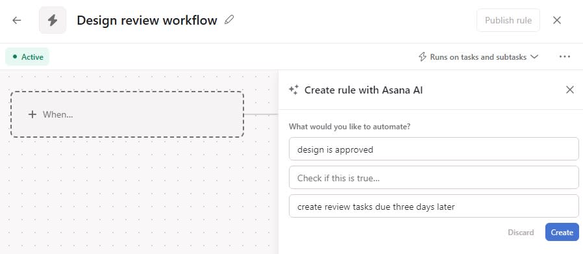The image size is (583, 254).
Task: Close the Create rule with Asana AI panel
Action: [x=569, y=90]
